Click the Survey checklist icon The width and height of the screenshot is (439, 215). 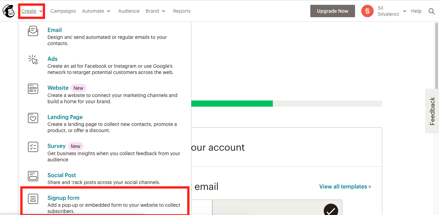[x=33, y=147]
